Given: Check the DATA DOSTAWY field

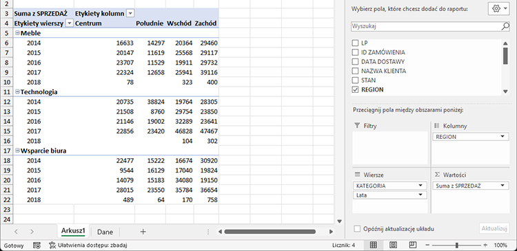Looking at the screenshot, I should tap(355, 61).
